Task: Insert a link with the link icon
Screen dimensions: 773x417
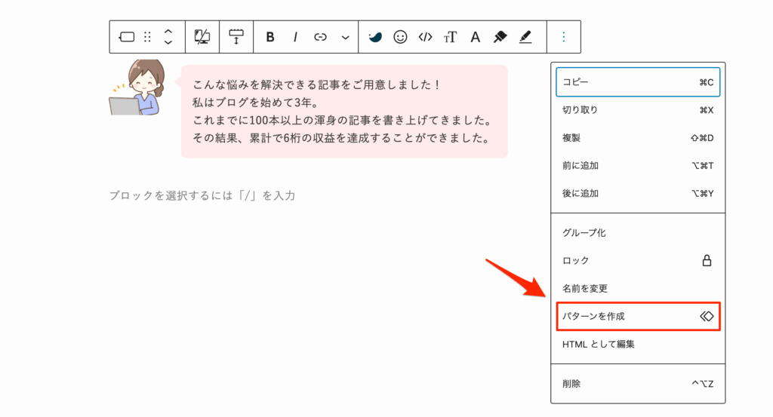Action: pos(320,37)
